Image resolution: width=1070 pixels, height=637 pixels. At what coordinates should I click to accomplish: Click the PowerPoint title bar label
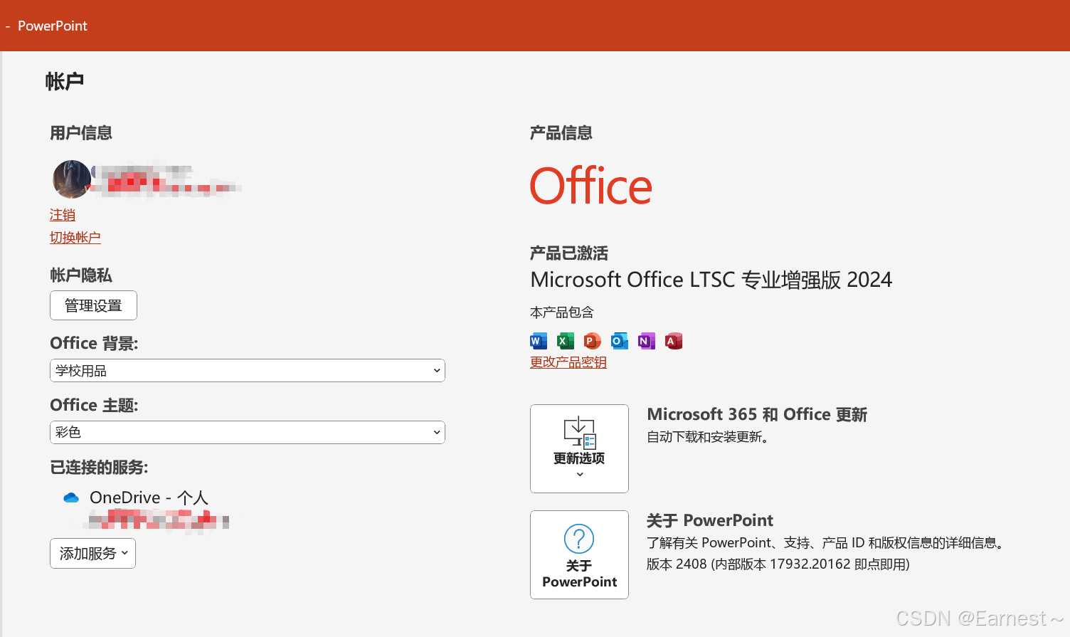(x=53, y=26)
